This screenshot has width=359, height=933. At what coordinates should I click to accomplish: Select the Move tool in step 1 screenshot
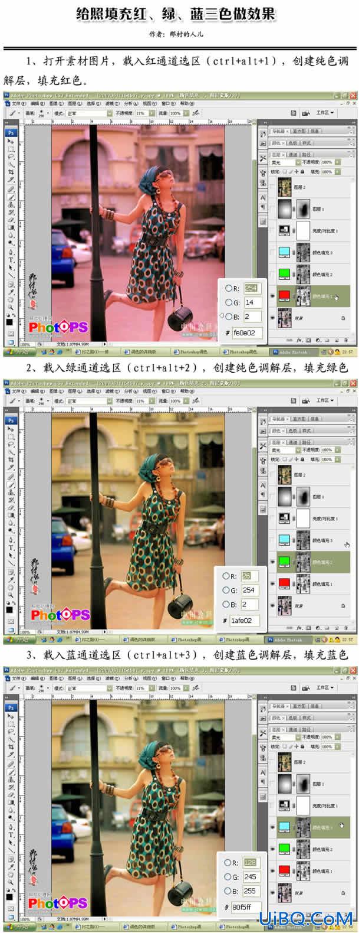coord(11,142)
